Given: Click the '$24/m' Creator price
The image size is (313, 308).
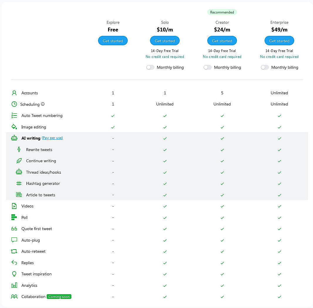Looking at the screenshot, I should click(x=222, y=30).
